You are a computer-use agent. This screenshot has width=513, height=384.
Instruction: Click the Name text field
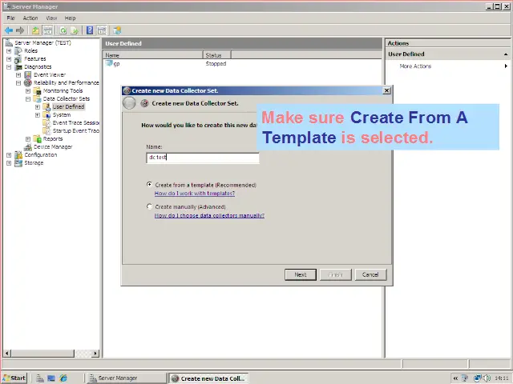click(x=203, y=158)
